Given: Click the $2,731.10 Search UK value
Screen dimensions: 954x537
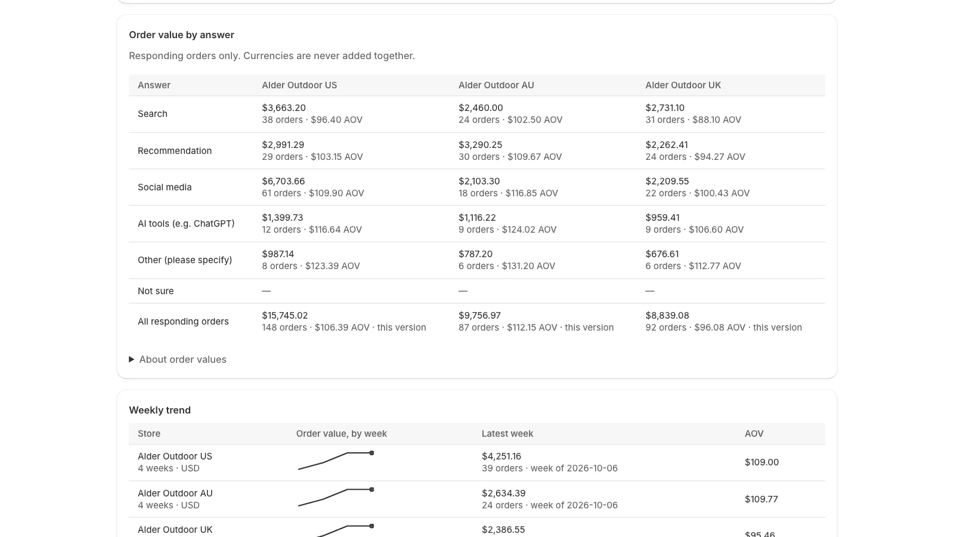Looking at the screenshot, I should pos(665,108).
